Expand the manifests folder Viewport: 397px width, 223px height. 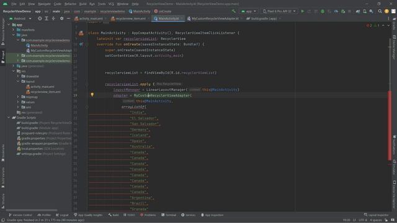(14, 30)
